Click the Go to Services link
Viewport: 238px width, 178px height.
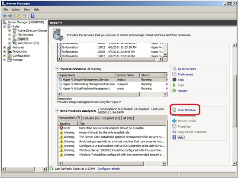click(x=187, y=69)
